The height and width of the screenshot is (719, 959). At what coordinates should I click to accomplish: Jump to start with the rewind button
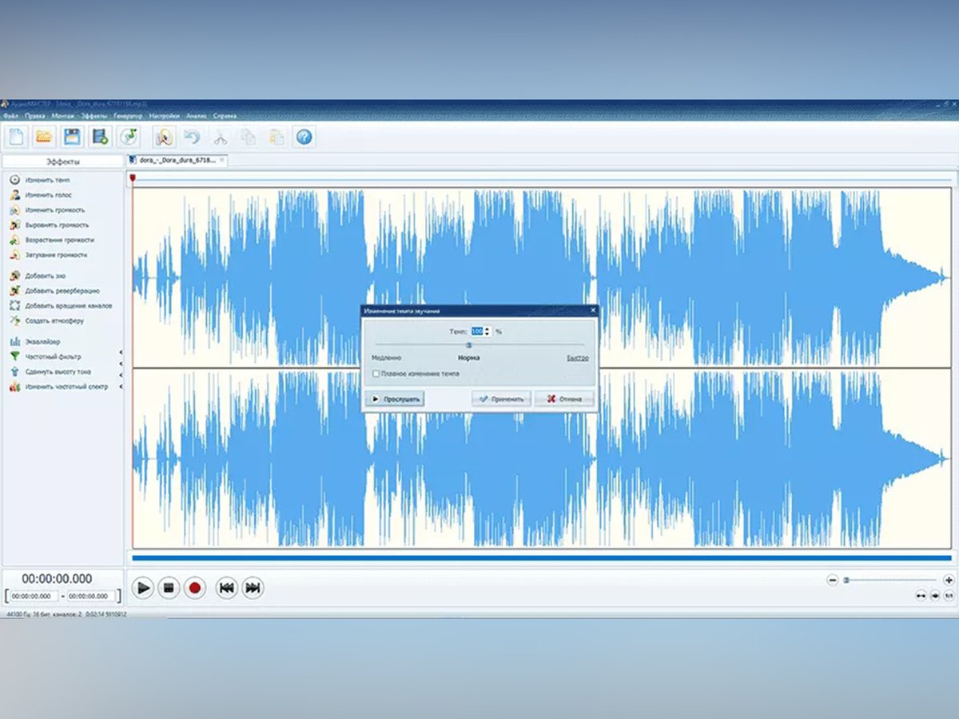point(227,588)
